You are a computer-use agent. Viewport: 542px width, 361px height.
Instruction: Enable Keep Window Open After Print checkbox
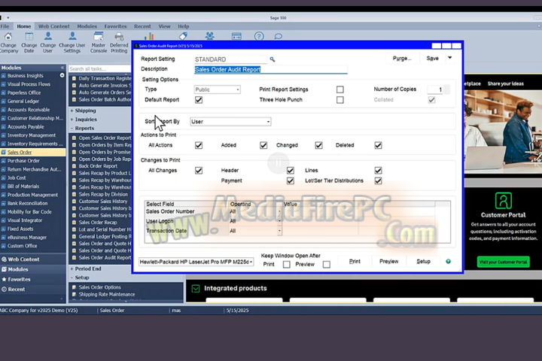point(287,265)
